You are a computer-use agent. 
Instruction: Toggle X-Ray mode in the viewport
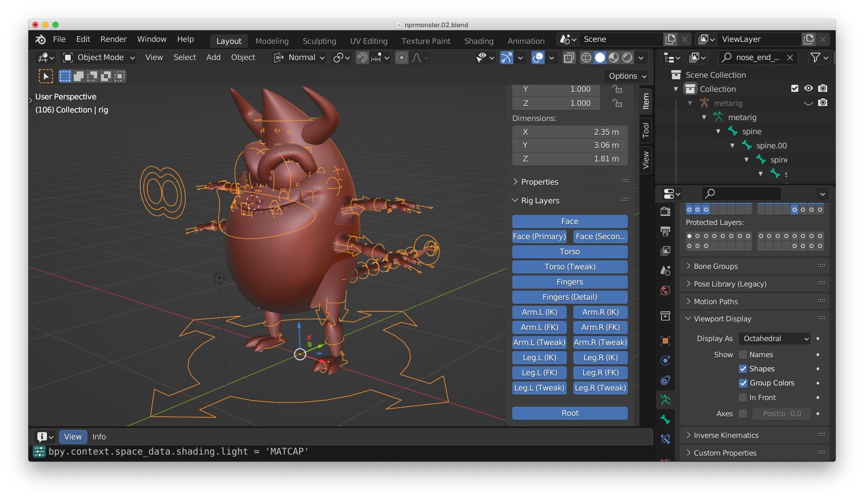click(x=569, y=58)
